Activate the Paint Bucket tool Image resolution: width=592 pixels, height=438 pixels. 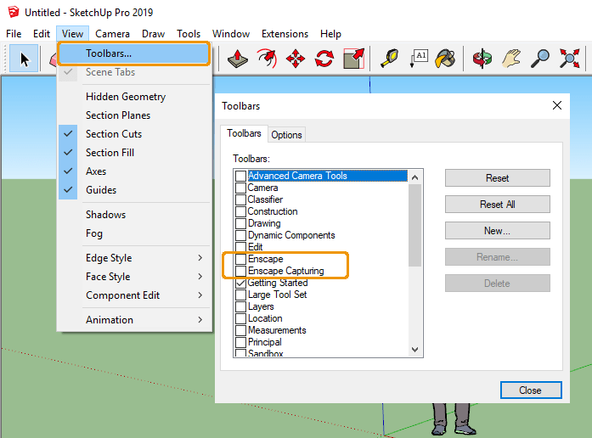(446, 59)
